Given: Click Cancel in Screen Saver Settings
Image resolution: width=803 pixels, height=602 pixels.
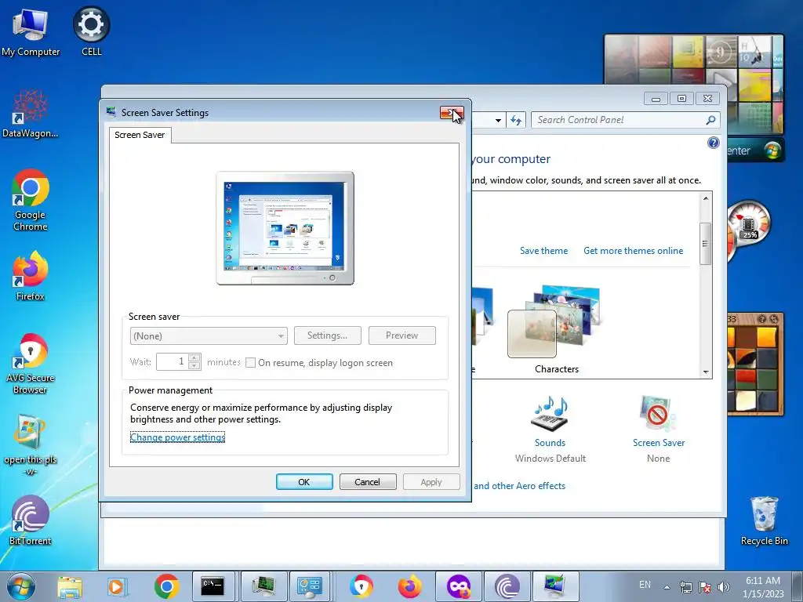Looking at the screenshot, I should tap(367, 482).
